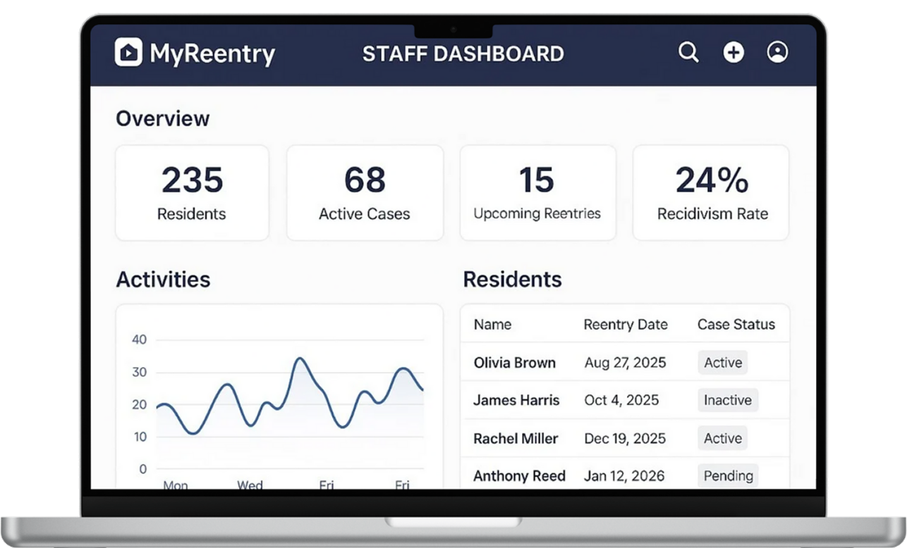Click James Harris's Inactive status badge
The image size is (907, 548).
click(x=727, y=400)
